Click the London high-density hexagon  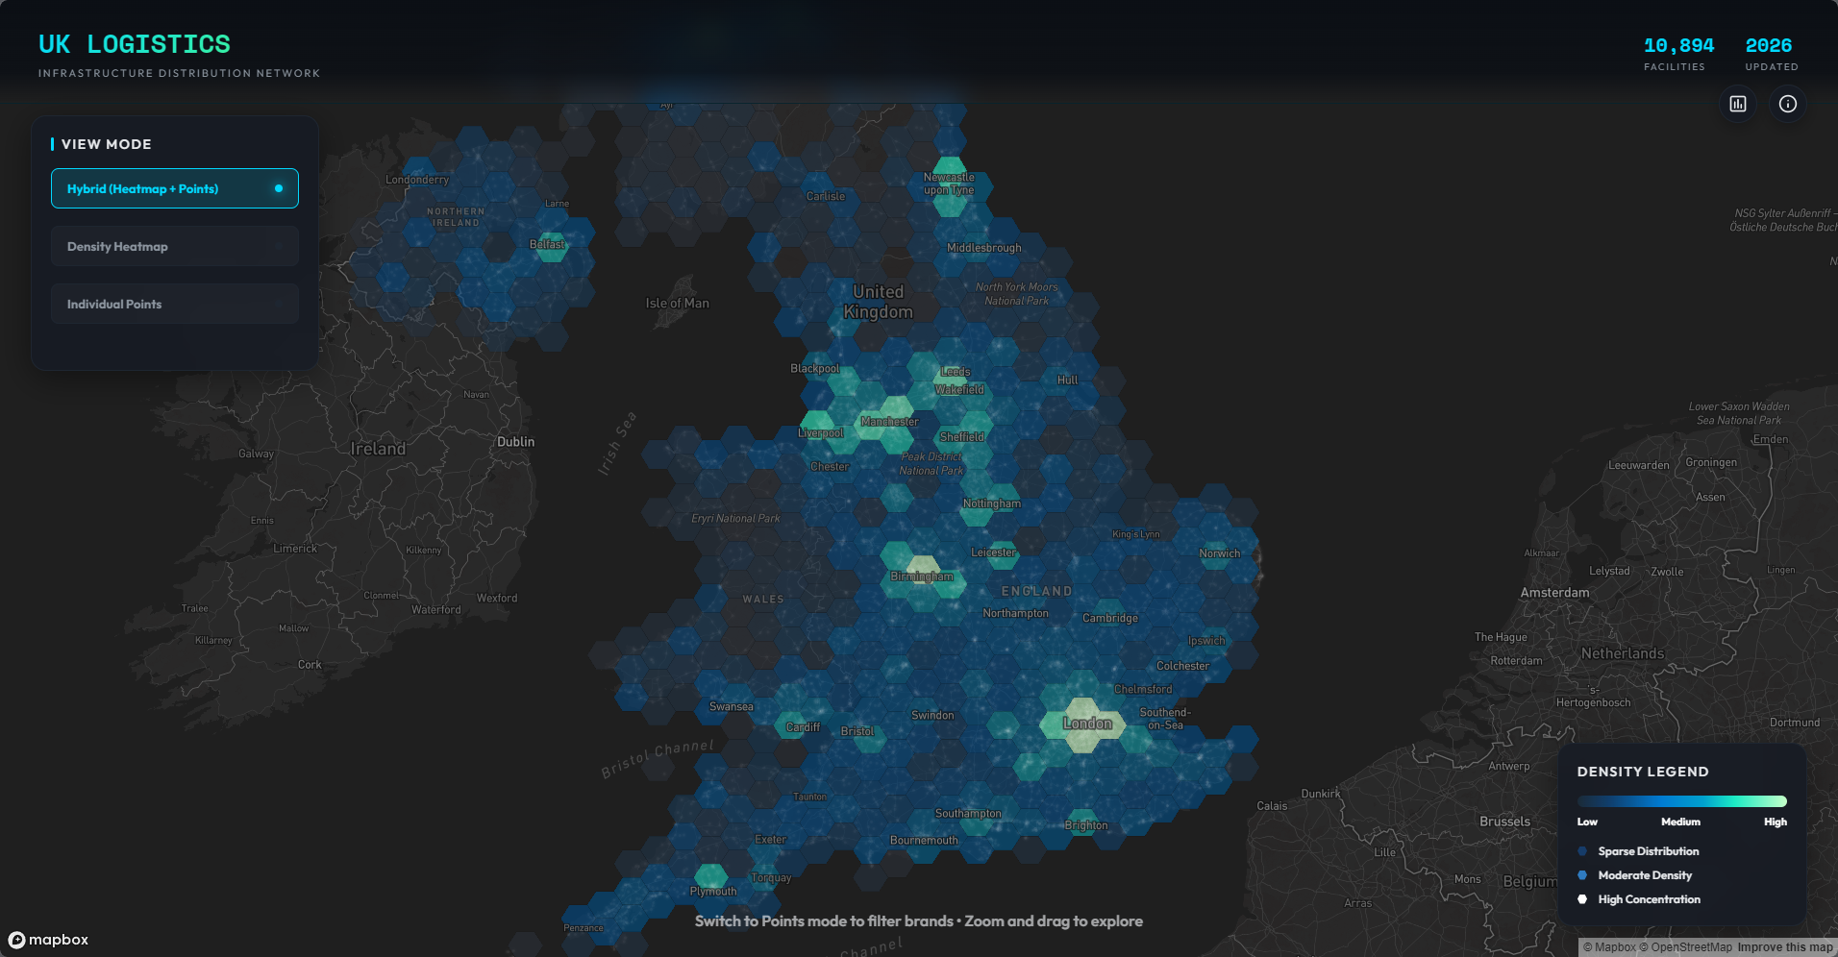(1083, 724)
